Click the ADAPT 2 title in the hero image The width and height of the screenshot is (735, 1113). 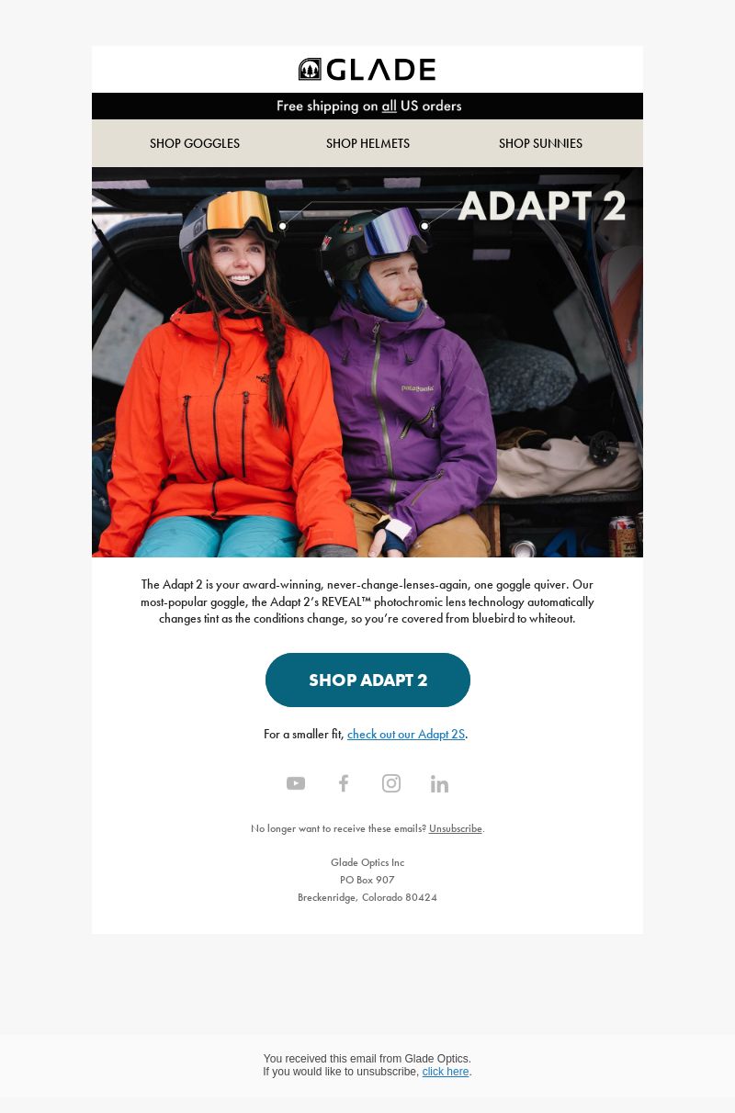pos(542,207)
